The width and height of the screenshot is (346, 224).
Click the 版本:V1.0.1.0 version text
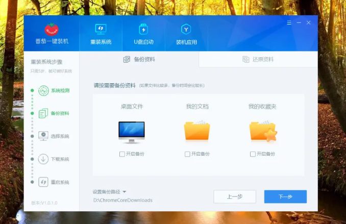click(44, 203)
